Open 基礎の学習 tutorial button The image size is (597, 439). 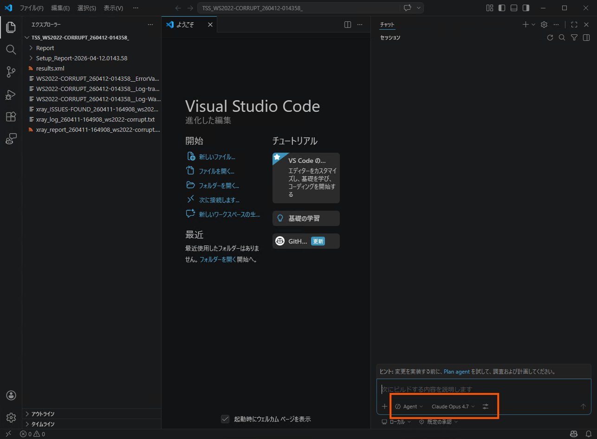coord(306,218)
